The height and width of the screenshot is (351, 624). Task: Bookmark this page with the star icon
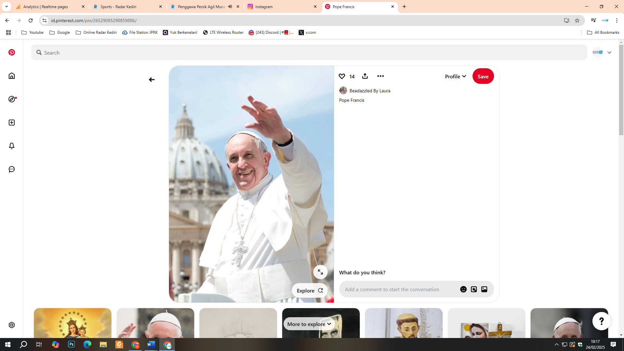tap(577, 20)
